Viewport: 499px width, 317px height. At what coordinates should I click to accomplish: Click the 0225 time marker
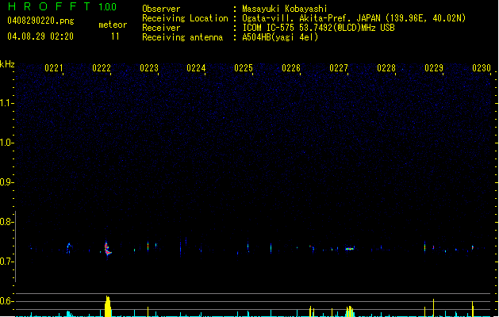click(244, 68)
